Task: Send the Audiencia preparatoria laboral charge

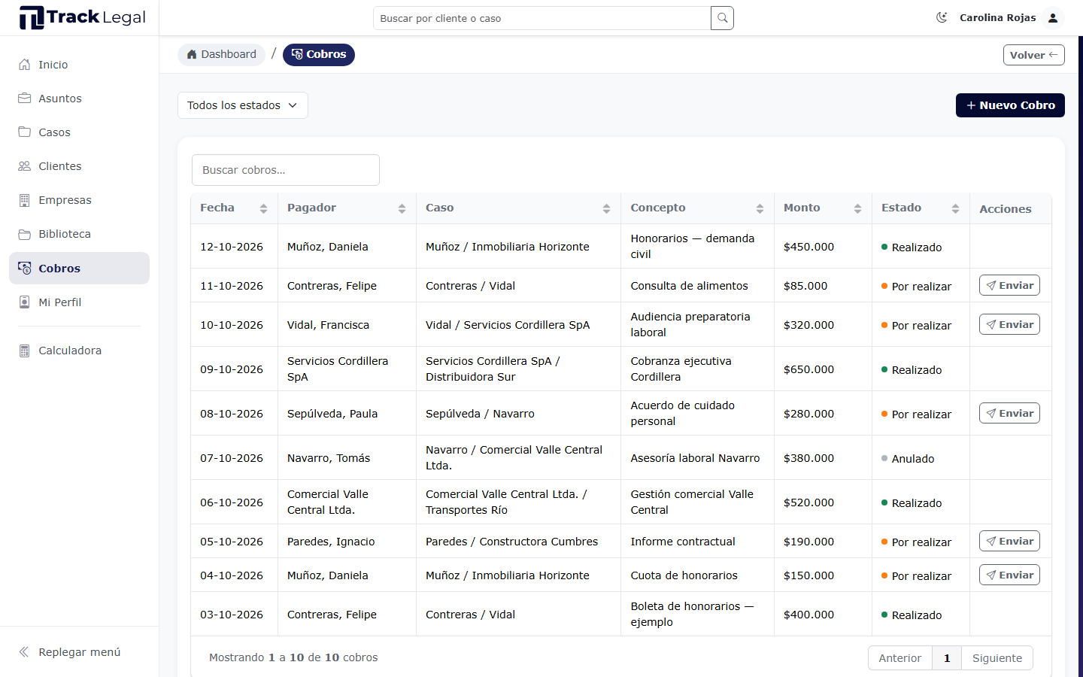Action: (x=1009, y=324)
